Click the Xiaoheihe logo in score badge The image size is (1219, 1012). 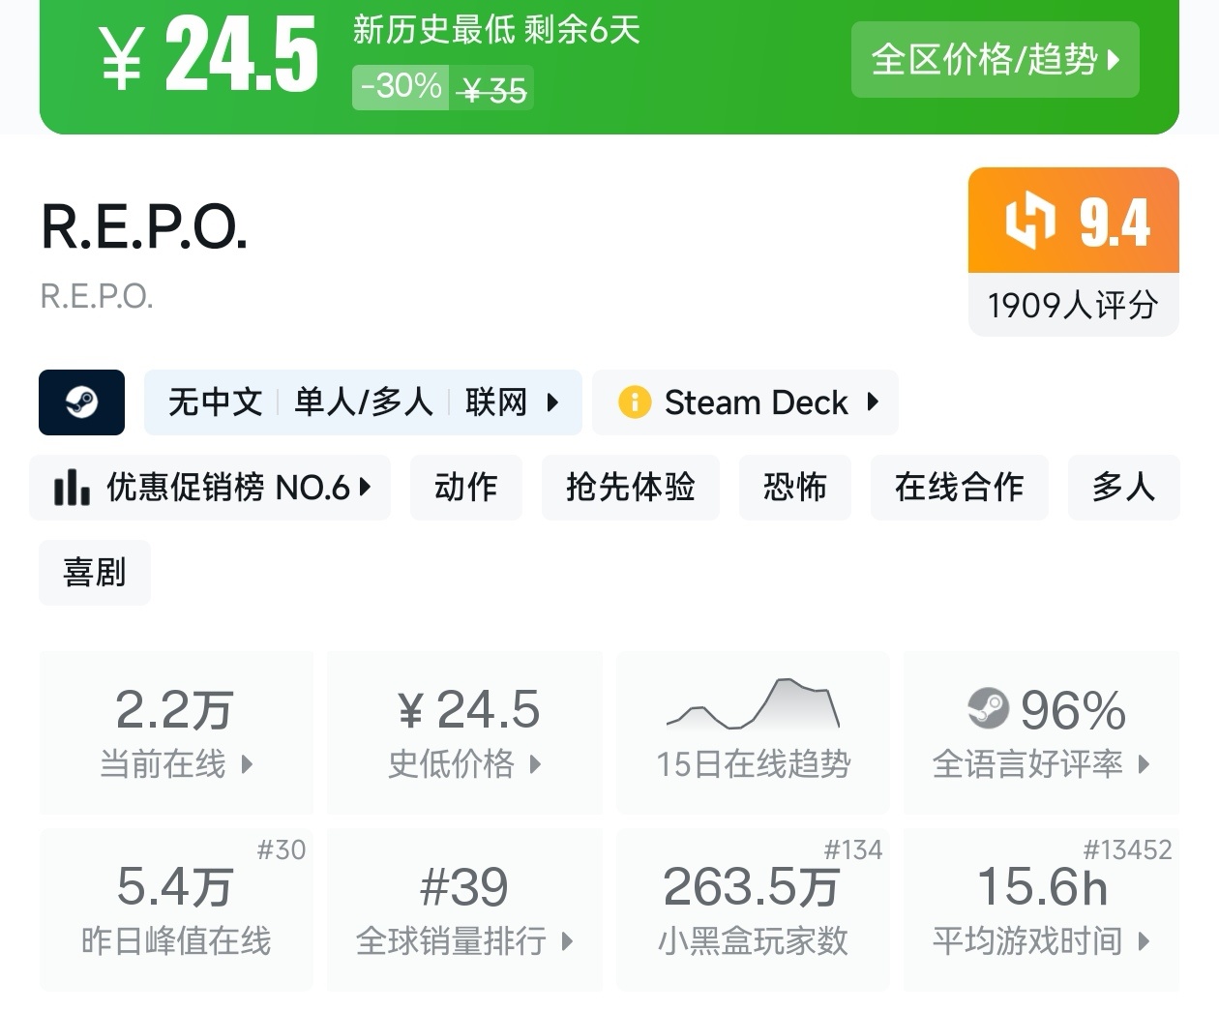pos(1029,221)
